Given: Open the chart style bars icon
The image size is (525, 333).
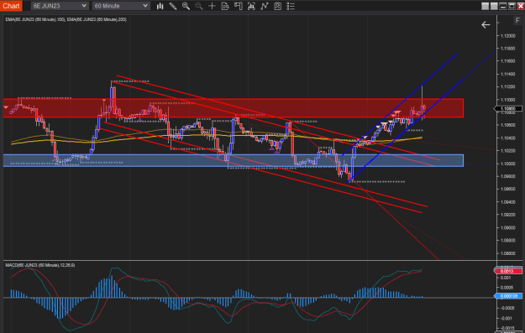Looking at the screenshot, I should [x=160, y=6].
